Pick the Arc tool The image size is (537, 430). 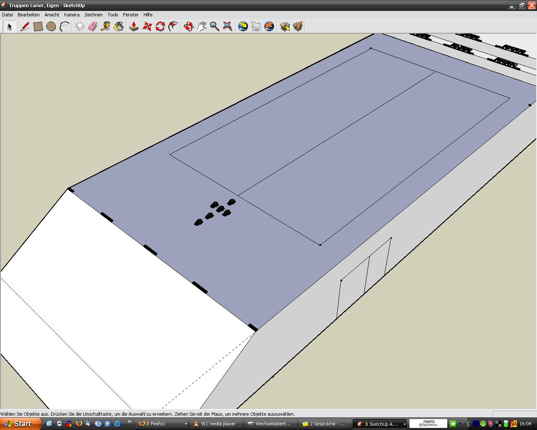click(x=64, y=26)
